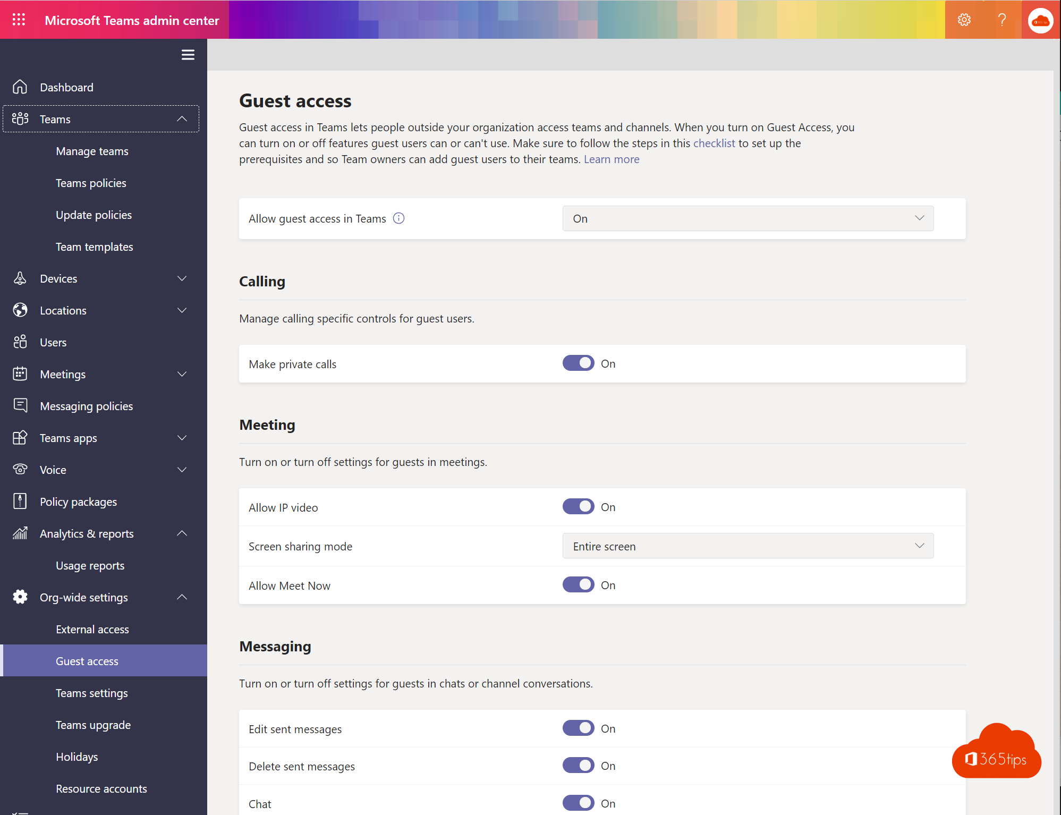Click the Devices icon in sidebar
This screenshot has width=1061, height=815.
[21, 277]
